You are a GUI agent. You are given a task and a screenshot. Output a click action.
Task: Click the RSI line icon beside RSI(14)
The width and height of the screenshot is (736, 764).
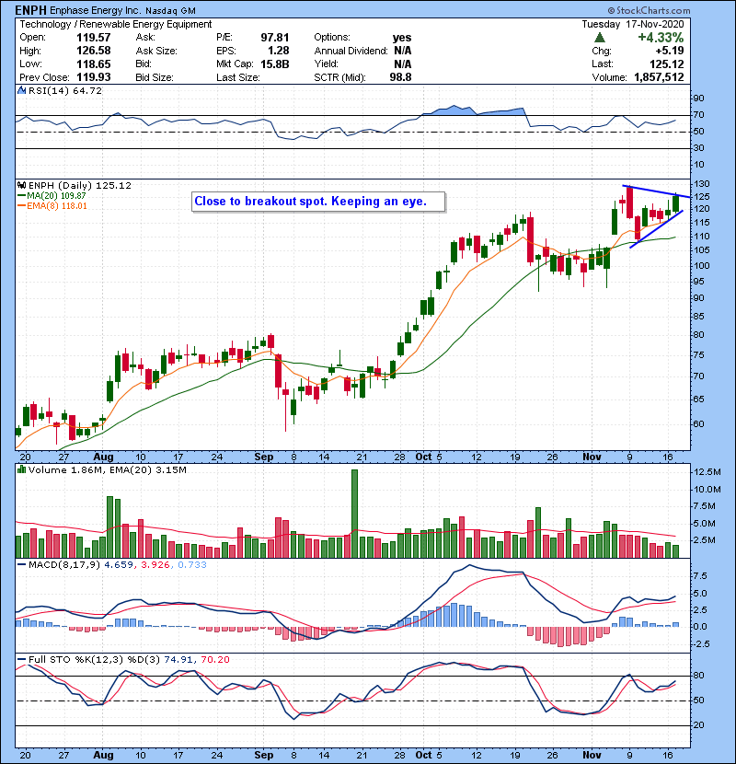(x=21, y=90)
